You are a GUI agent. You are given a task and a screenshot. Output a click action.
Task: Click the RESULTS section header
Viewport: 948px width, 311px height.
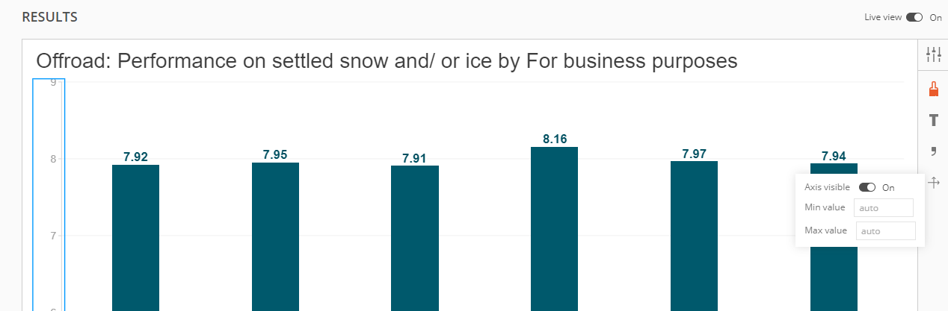point(49,16)
